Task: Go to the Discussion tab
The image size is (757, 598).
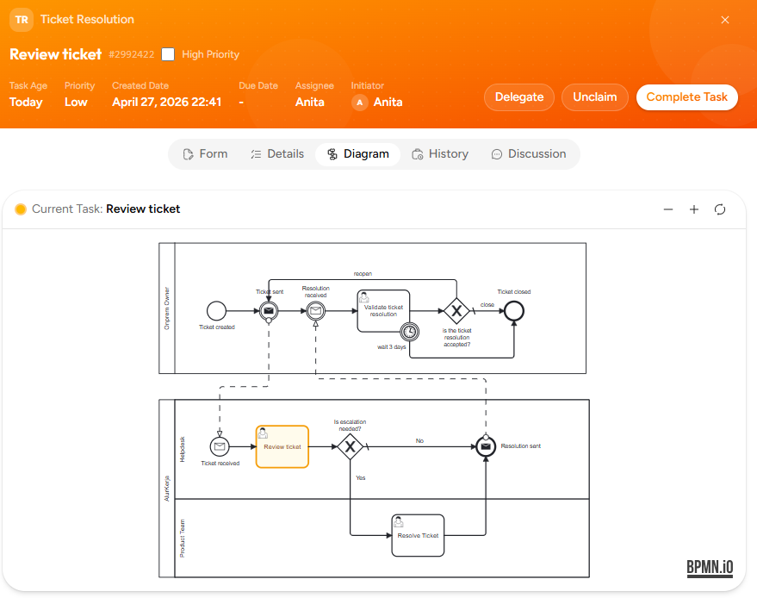Action: pos(528,154)
